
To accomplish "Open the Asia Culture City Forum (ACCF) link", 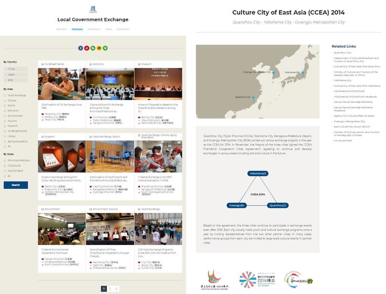I will 352,127.
